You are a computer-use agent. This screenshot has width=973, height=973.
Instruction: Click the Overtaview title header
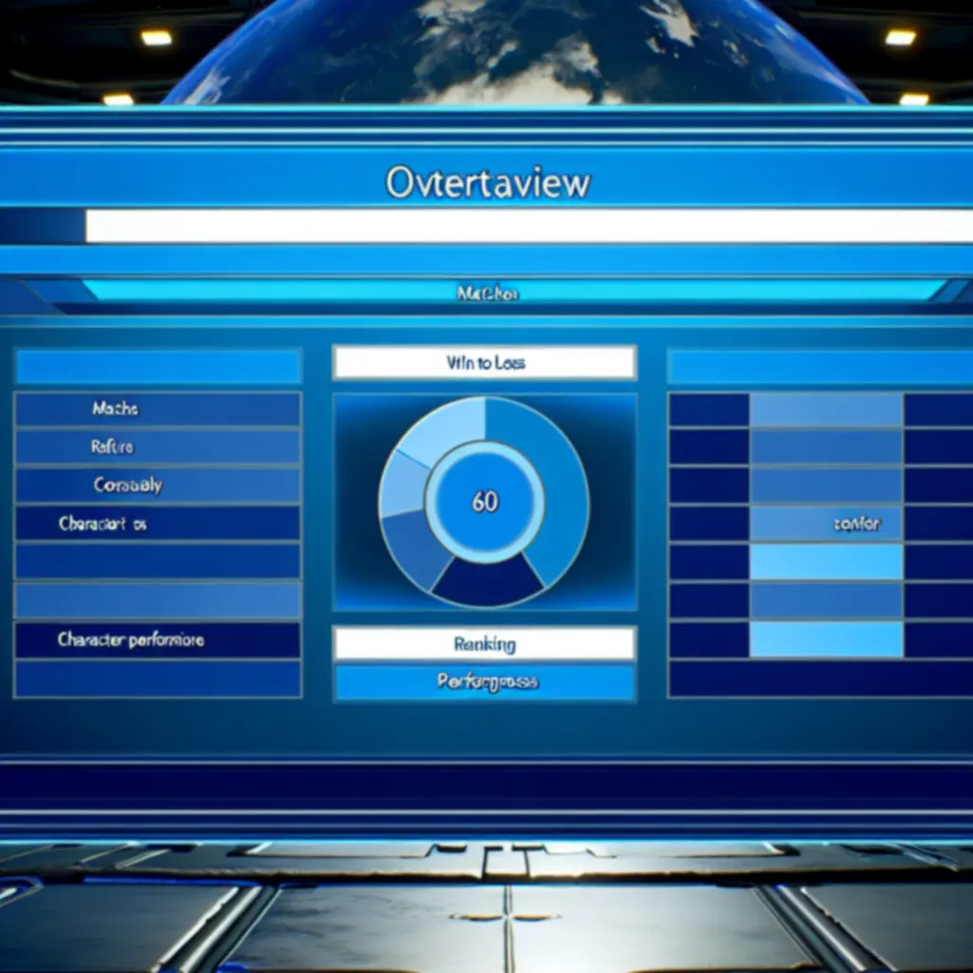pos(486,182)
